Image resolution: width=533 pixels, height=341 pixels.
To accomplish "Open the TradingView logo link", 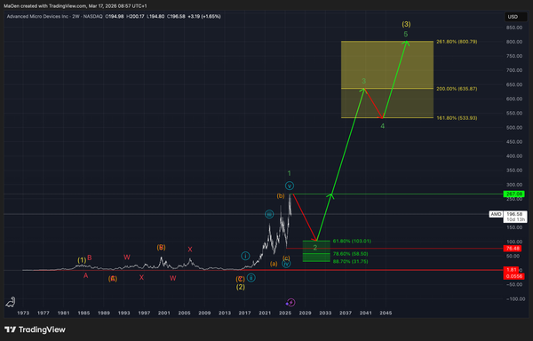I will coord(35,329).
